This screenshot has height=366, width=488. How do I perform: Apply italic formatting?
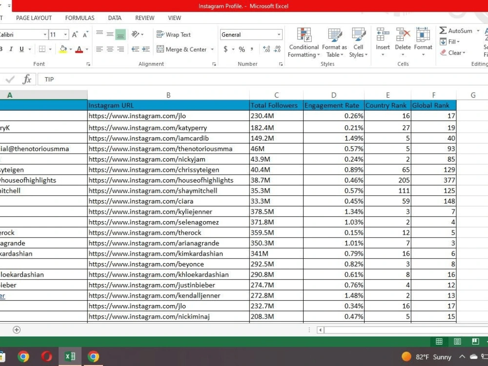click(x=11, y=49)
